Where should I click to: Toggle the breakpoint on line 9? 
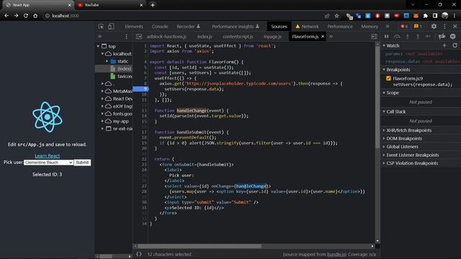141,88
